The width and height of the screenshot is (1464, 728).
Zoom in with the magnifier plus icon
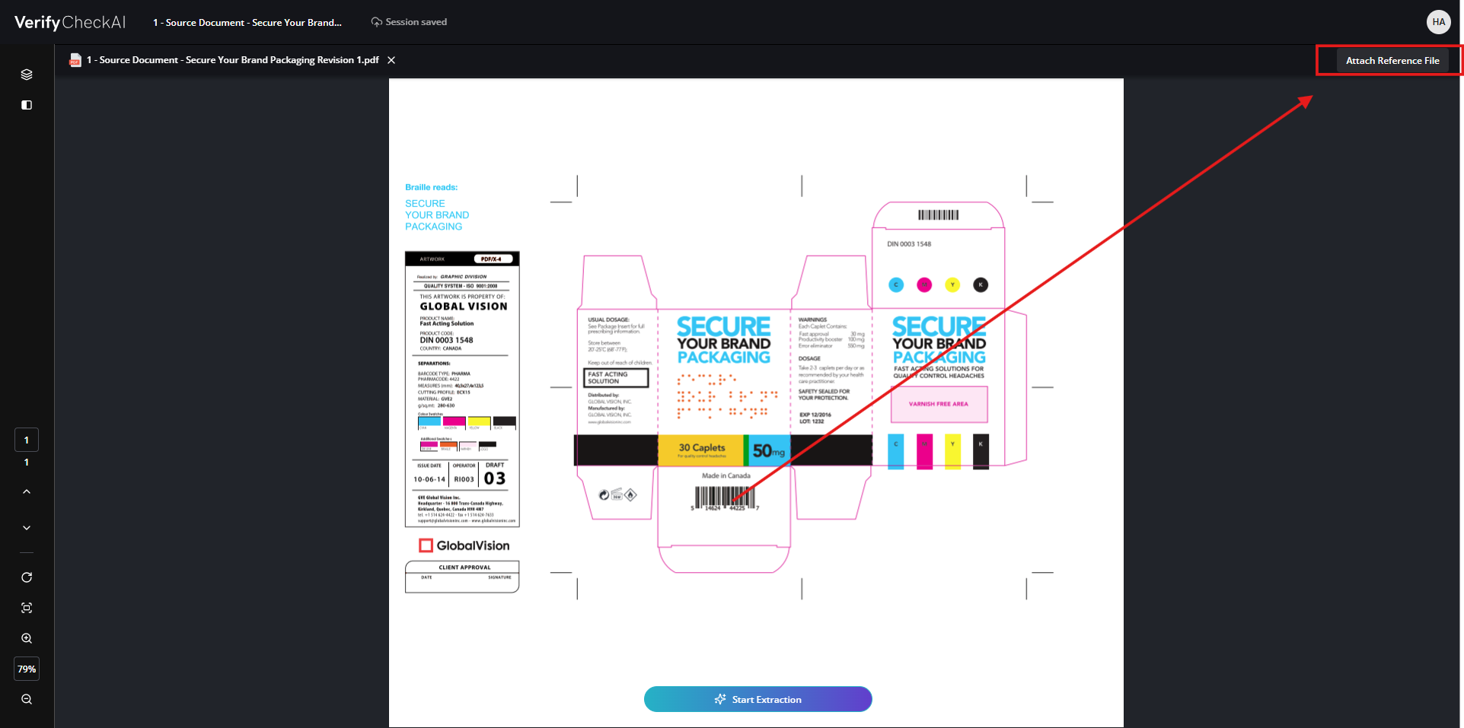click(x=27, y=638)
